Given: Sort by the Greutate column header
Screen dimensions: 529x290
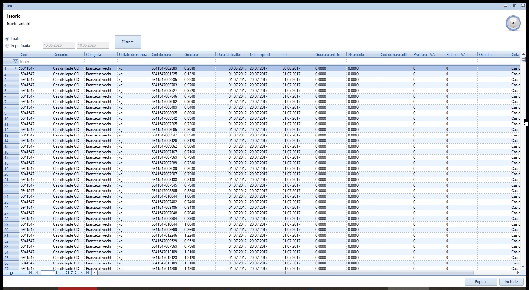Looking at the screenshot, I should pos(199,55).
